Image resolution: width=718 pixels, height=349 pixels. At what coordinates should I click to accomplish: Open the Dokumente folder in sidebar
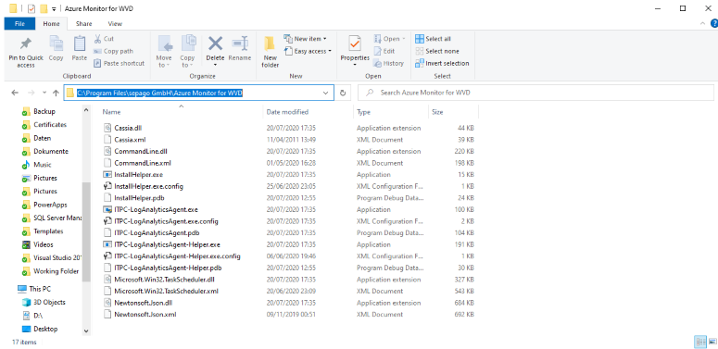tap(51, 152)
